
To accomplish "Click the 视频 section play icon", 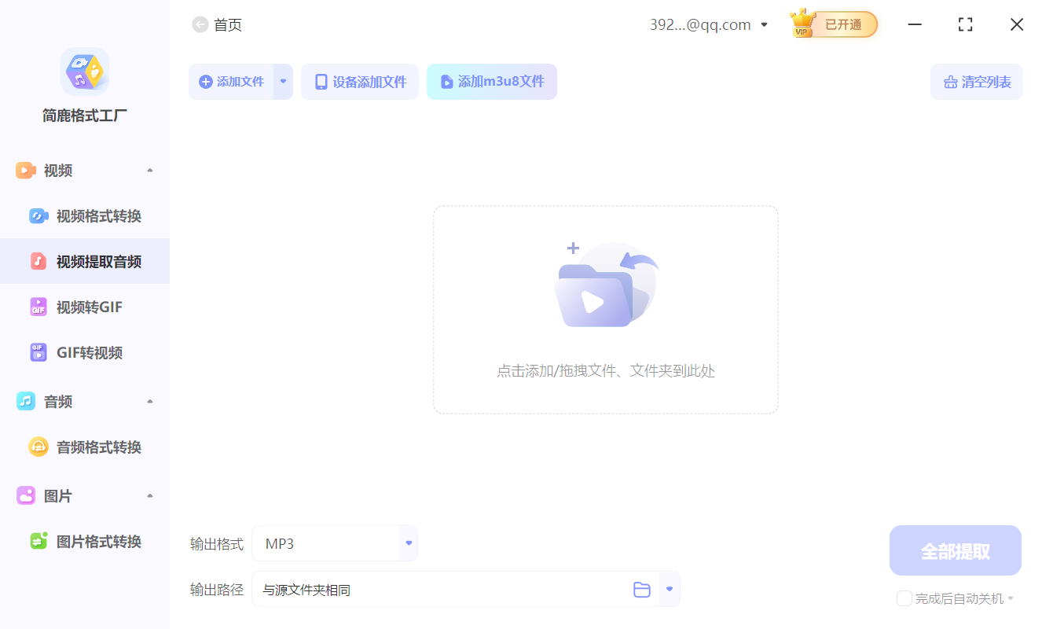I will tap(24, 170).
